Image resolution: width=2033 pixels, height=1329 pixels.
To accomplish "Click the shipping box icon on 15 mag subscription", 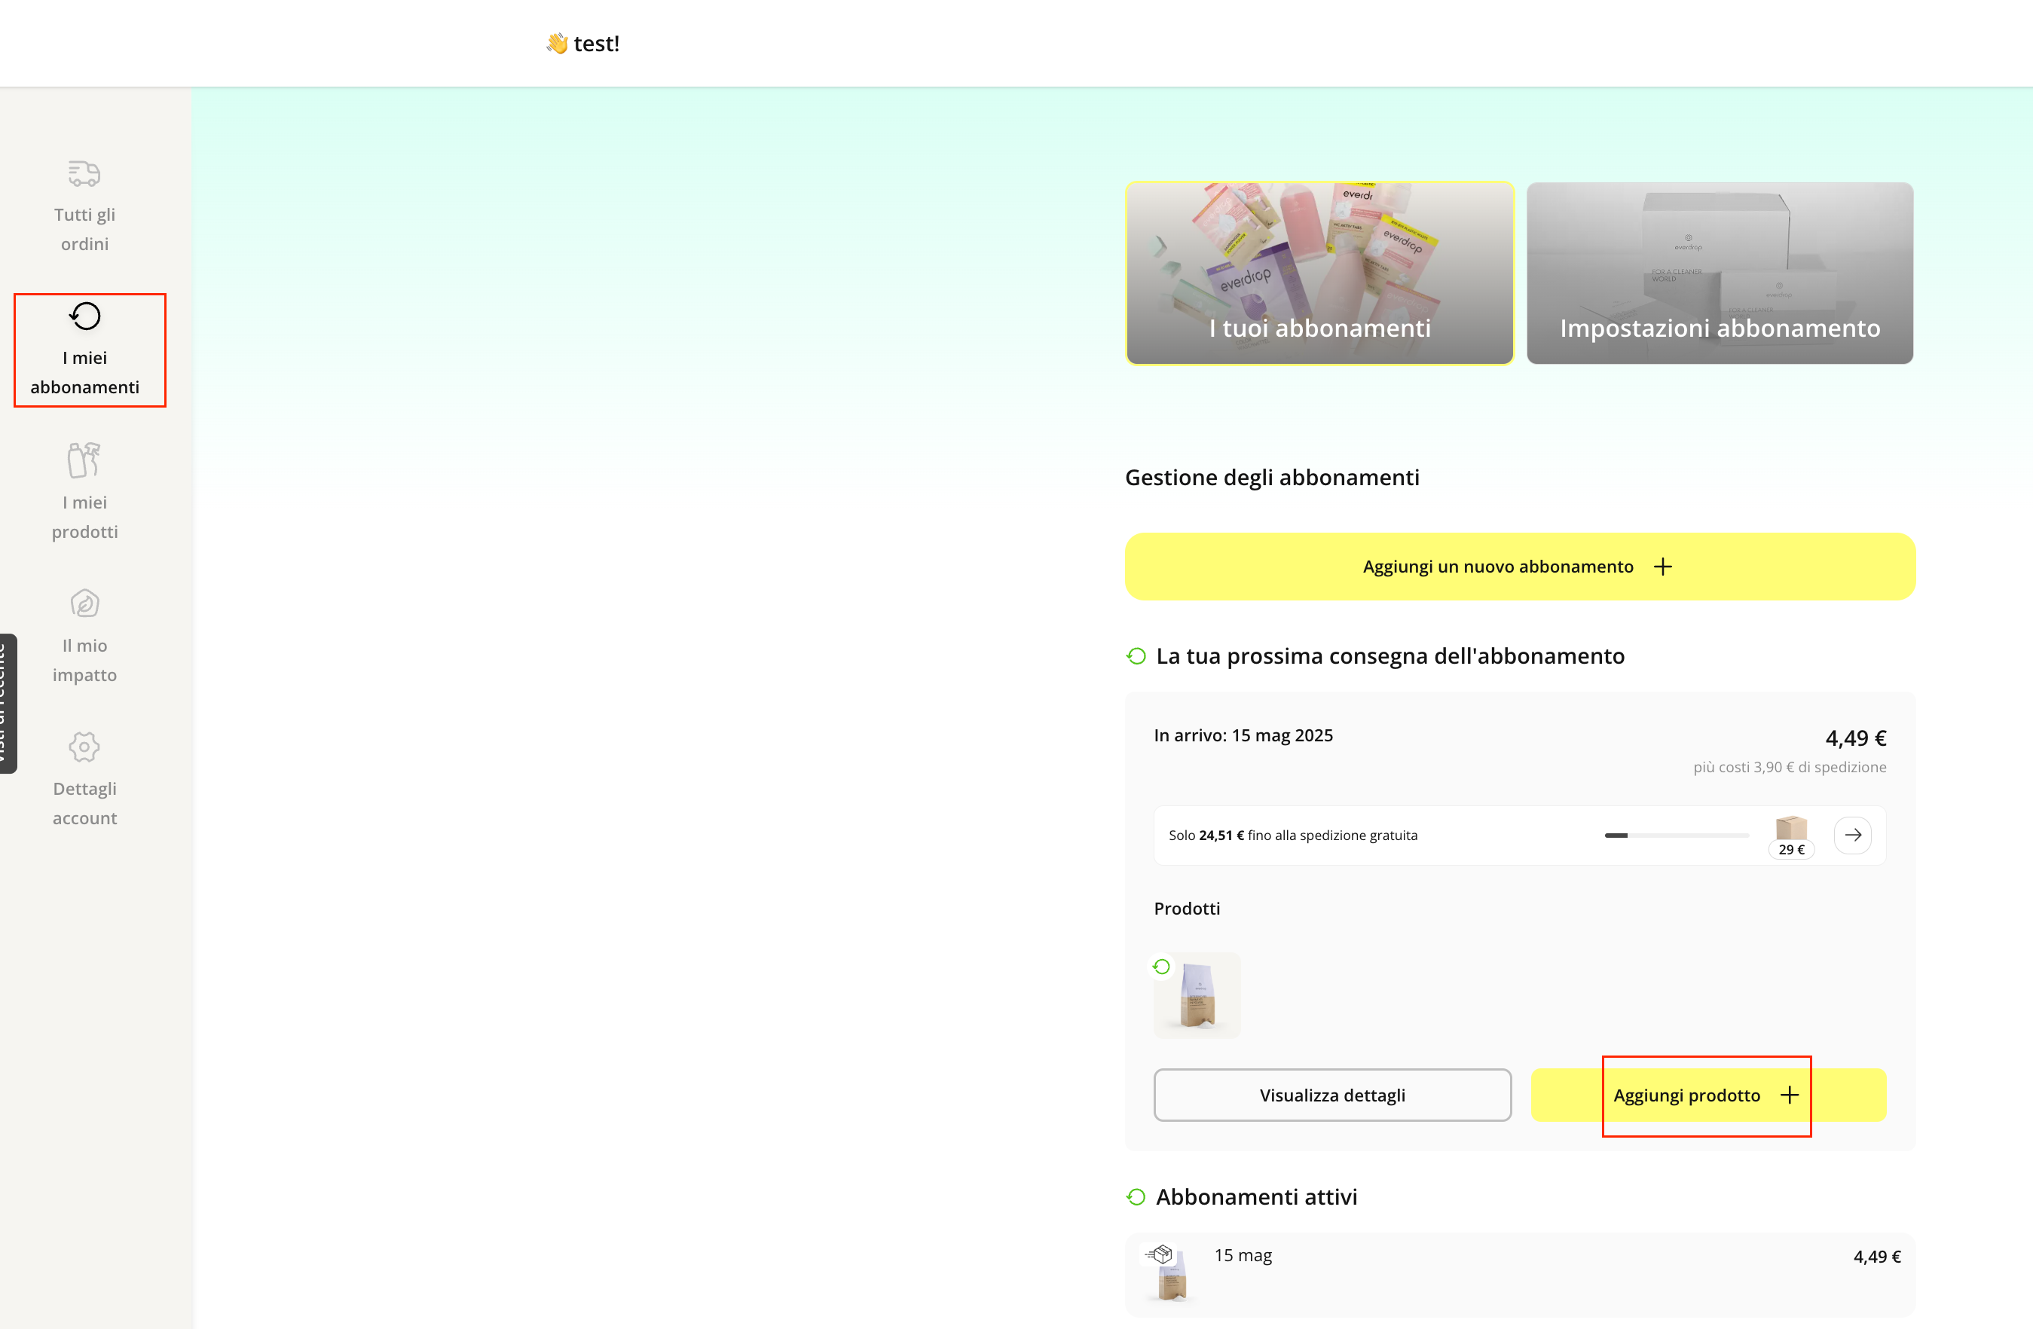I will point(1160,1254).
